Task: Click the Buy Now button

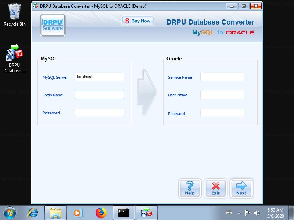Action: pyautogui.click(x=137, y=21)
